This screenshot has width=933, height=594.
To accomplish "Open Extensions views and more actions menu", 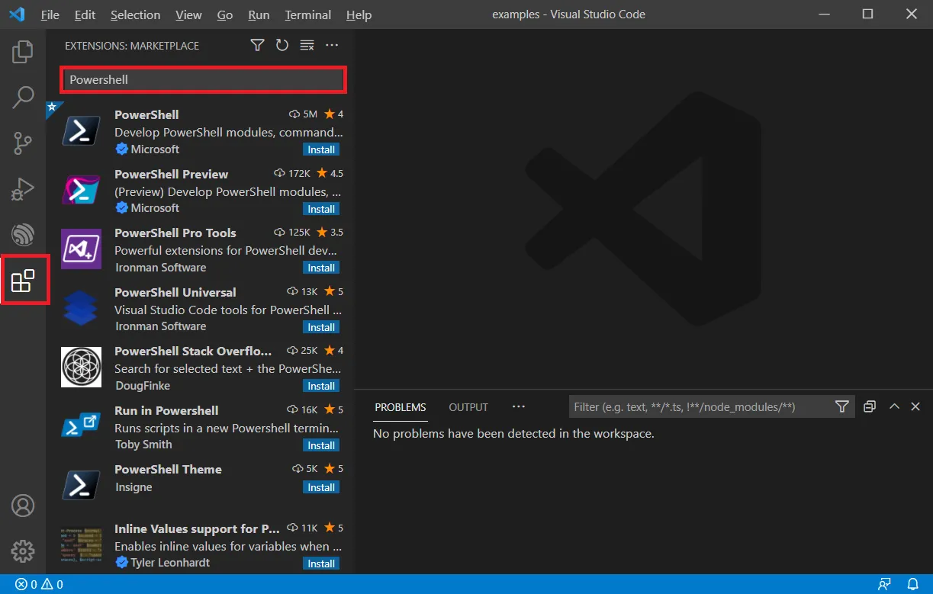I will (x=332, y=46).
